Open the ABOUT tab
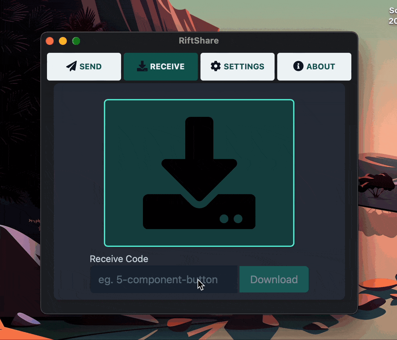The width and height of the screenshot is (397, 340). (314, 67)
